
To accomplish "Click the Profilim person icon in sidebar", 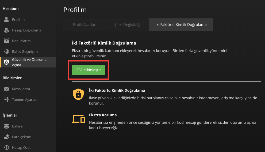I will pos(7,20).
